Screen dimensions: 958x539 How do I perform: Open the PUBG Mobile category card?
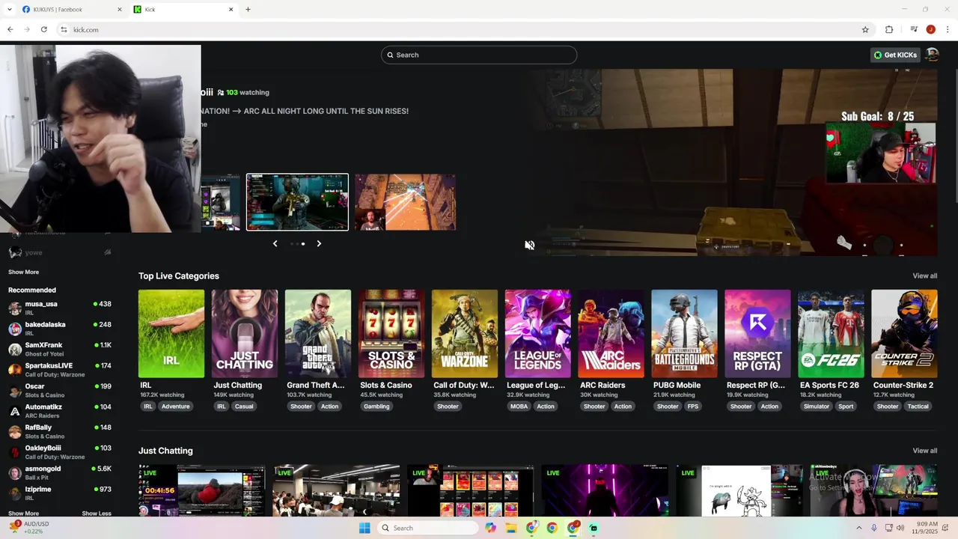[685, 334]
